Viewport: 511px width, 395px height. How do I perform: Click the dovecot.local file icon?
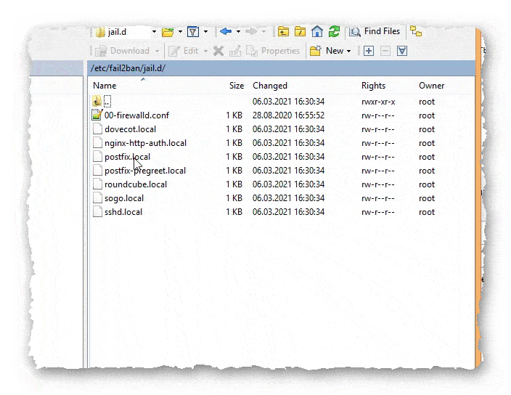coord(97,129)
